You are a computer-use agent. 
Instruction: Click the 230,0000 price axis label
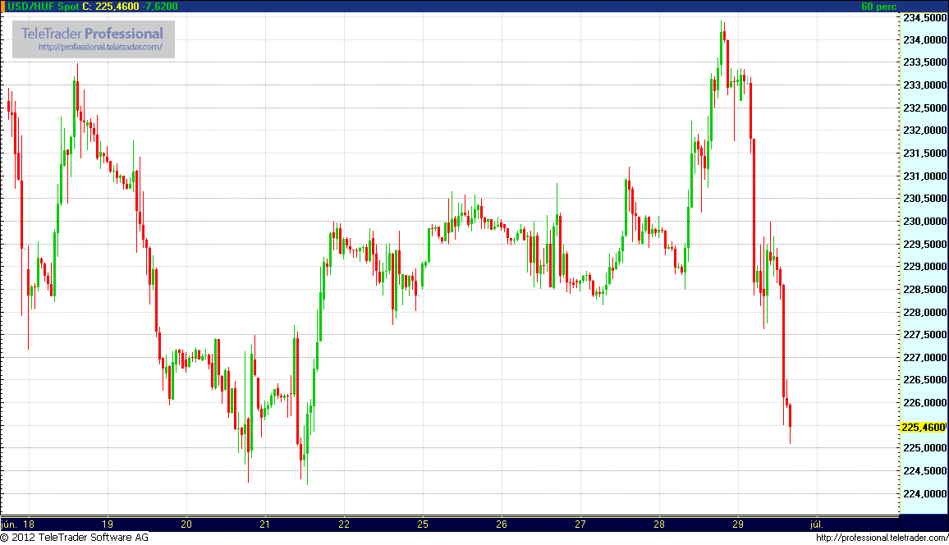(x=925, y=222)
